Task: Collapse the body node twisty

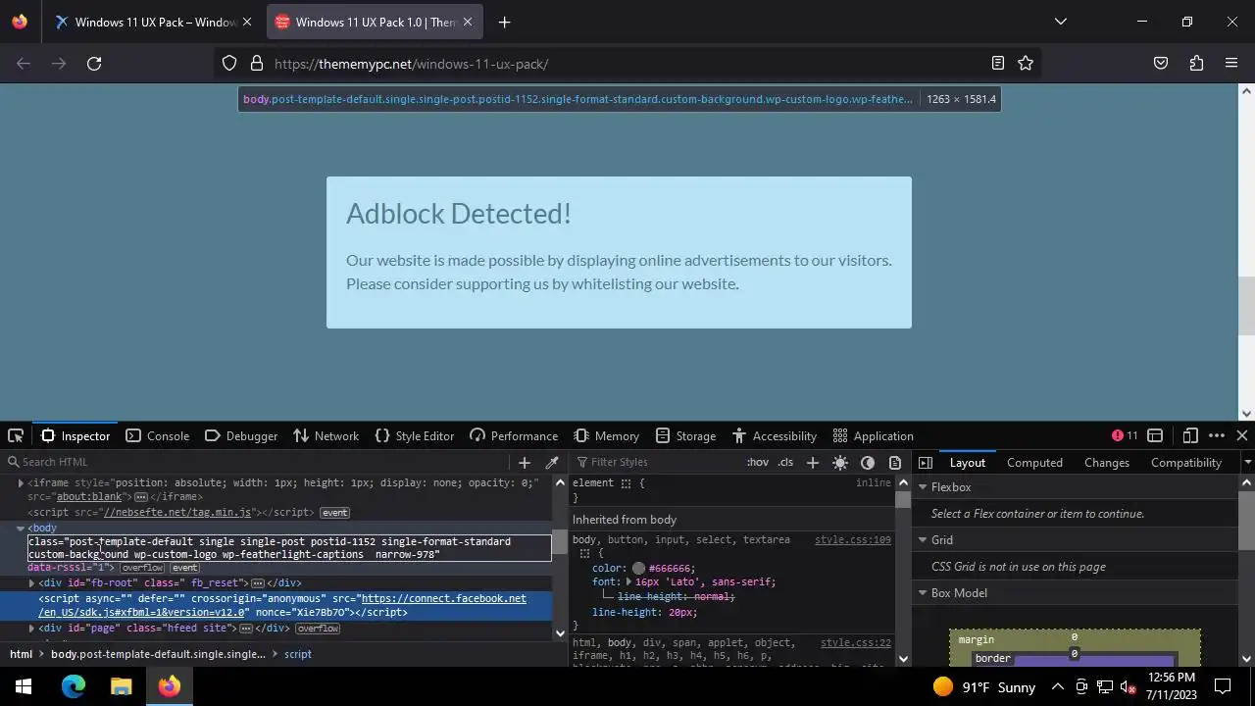Action: pyautogui.click(x=21, y=529)
